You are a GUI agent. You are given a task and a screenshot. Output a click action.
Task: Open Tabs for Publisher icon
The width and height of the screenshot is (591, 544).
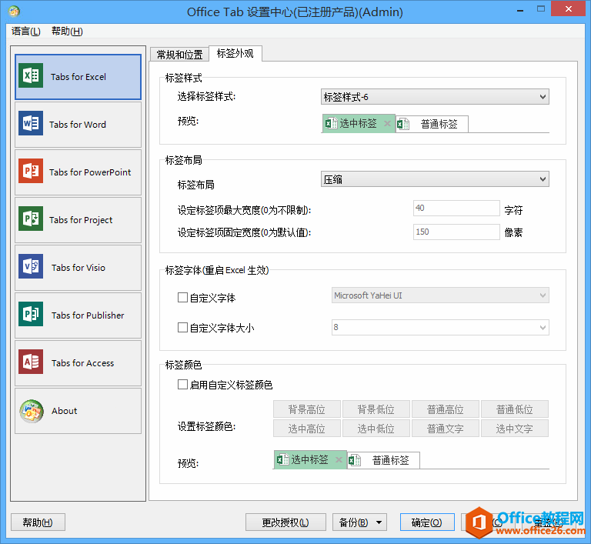(x=31, y=314)
